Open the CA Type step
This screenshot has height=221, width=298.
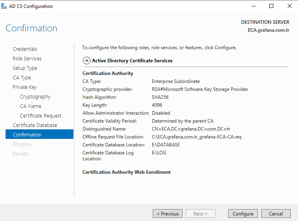(22, 77)
